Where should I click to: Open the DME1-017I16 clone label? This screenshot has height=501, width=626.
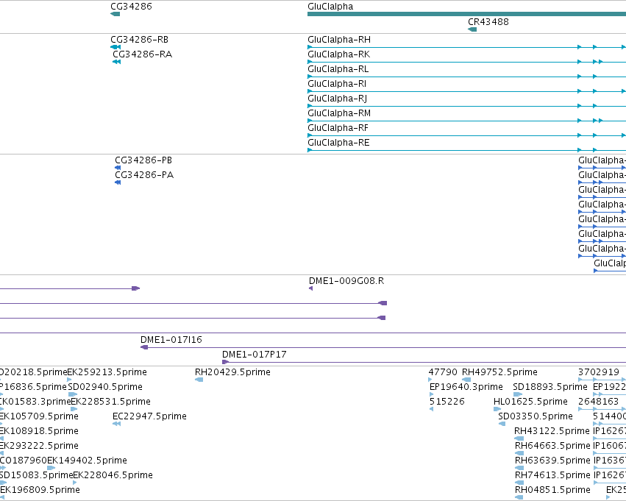point(171,340)
